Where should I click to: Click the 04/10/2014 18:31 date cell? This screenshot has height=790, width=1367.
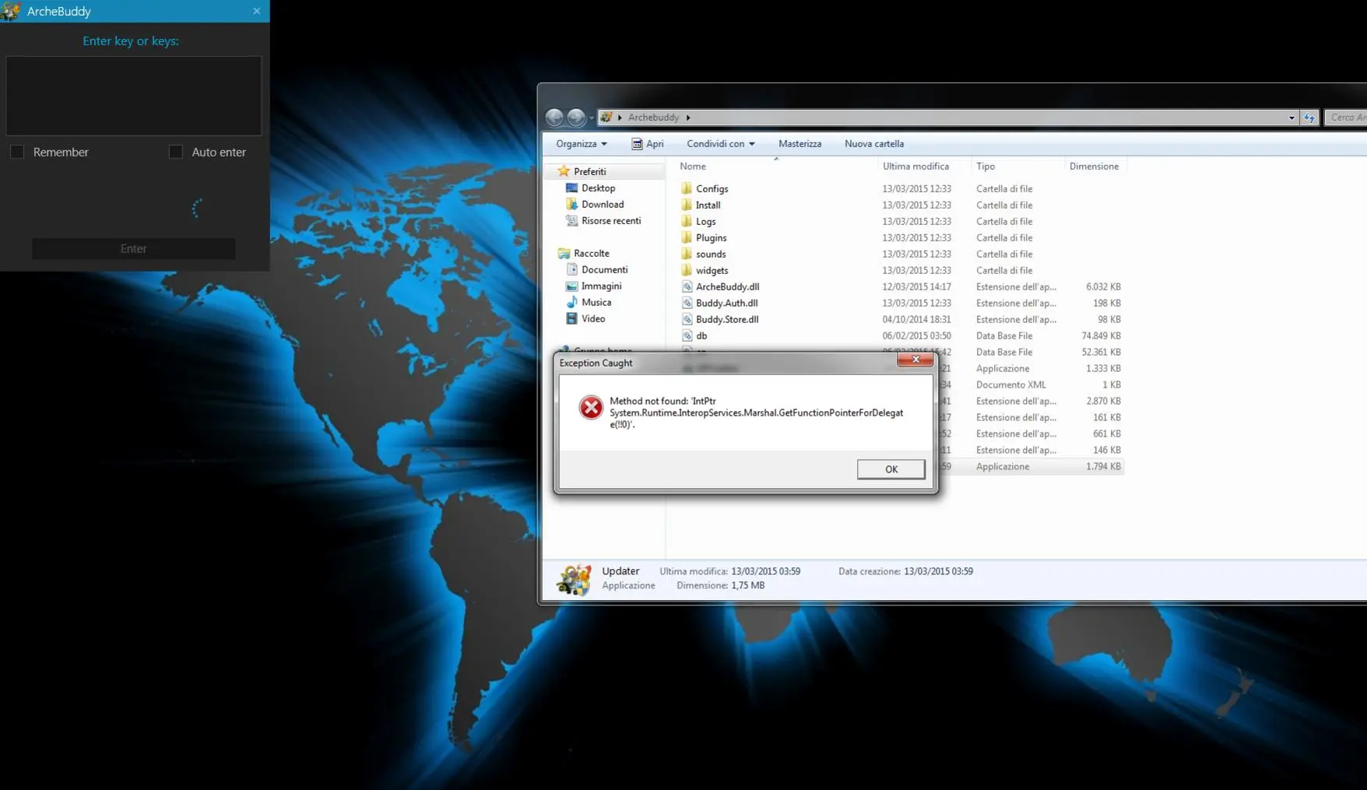916,319
